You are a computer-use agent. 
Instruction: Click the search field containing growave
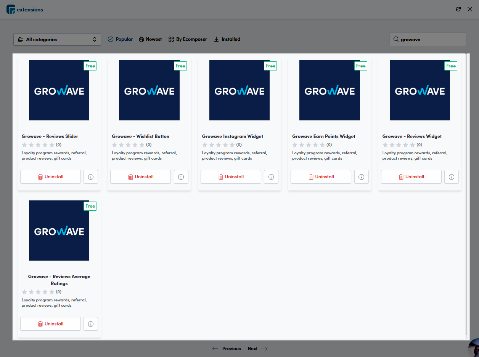click(x=428, y=39)
